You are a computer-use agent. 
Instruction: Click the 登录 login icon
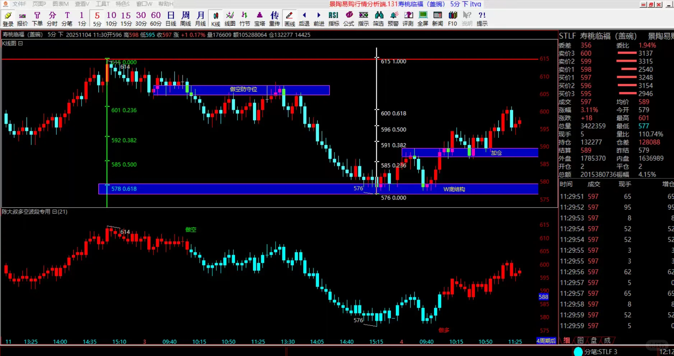[8, 19]
